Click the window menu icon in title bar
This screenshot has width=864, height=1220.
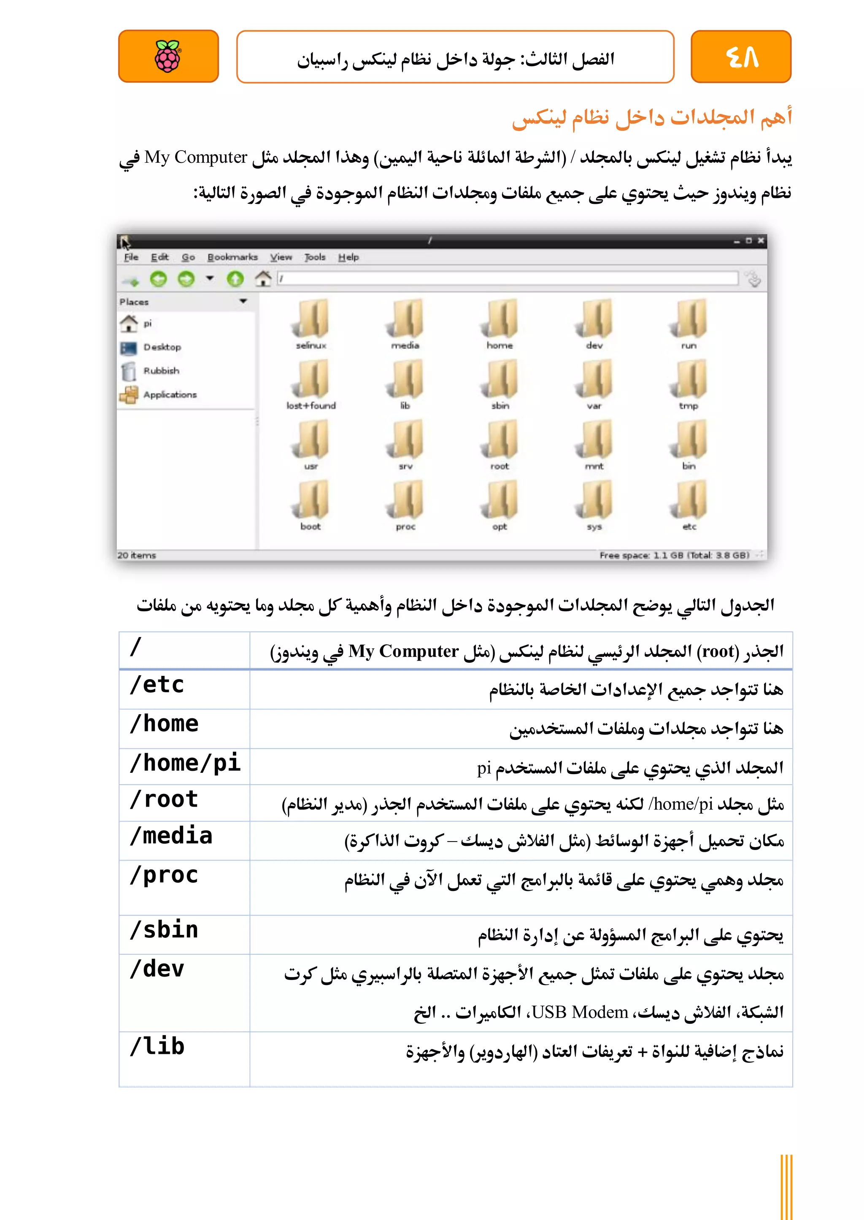pyautogui.click(x=124, y=240)
